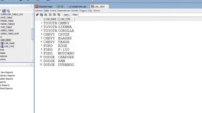
Task: Click the Delete Selected Rows X icon
Action: [50, 15]
